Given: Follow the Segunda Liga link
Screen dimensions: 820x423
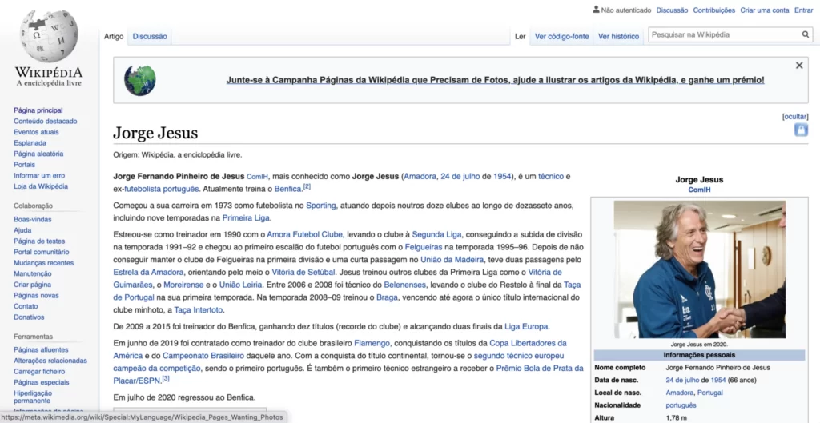Looking at the screenshot, I should coord(436,234).
